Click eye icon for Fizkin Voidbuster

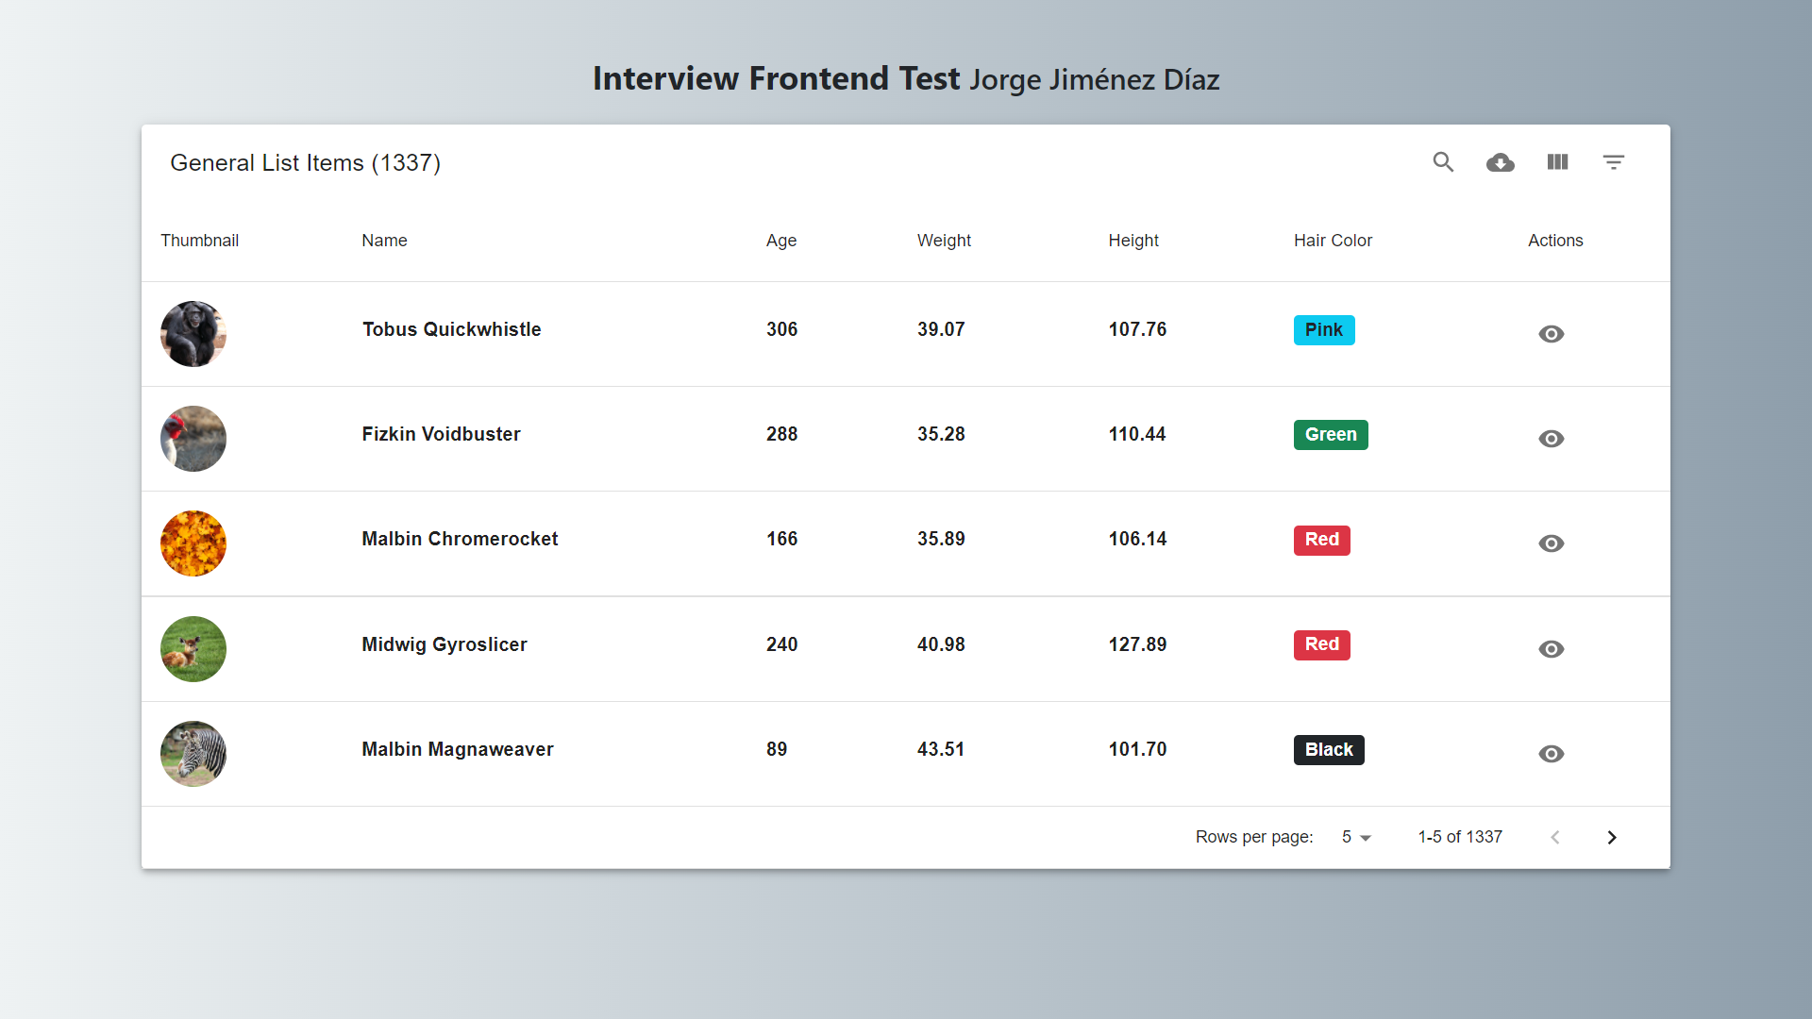tap(1551, 439)
